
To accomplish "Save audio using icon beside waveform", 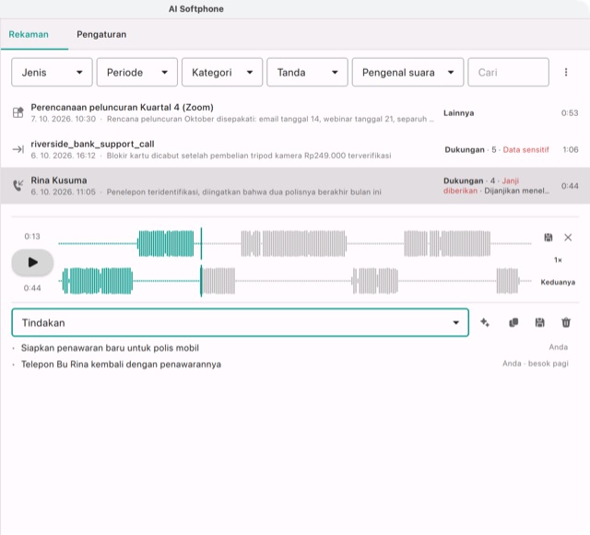I will tap(549, 238).
